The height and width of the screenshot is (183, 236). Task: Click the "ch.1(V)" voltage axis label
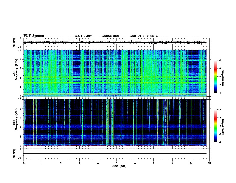click(14, 42)
